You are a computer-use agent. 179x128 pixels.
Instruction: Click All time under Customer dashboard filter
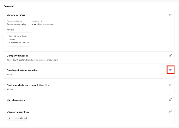[10, 89]
